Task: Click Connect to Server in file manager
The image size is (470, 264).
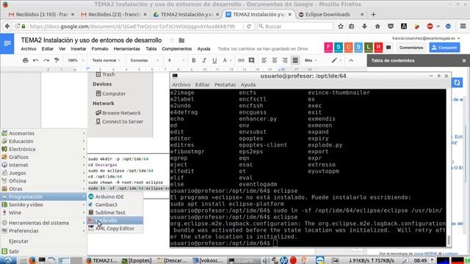Action: [119, 122]
